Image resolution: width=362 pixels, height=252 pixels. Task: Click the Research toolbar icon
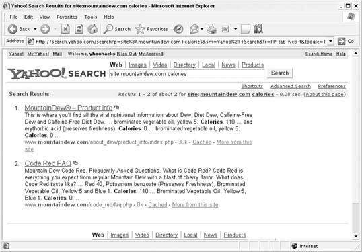[x=258, y=29]
